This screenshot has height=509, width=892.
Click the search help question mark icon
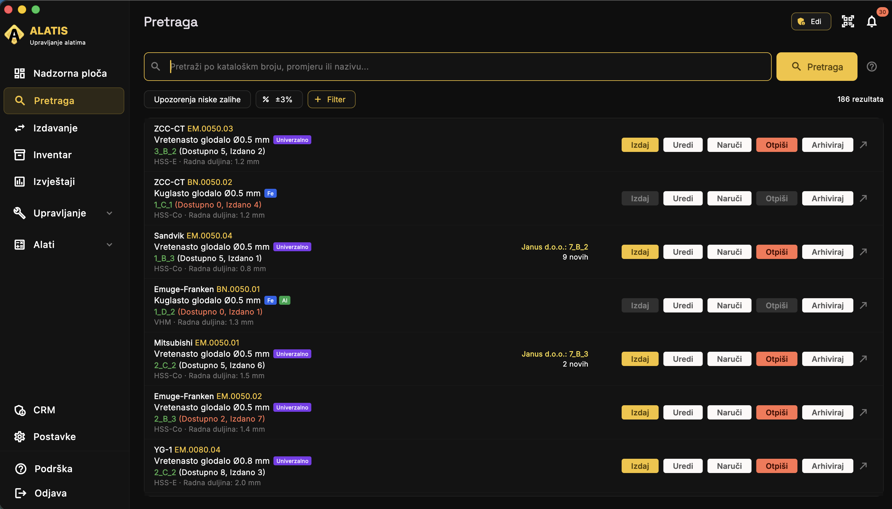pyautogui.click(x=872, y=66)
